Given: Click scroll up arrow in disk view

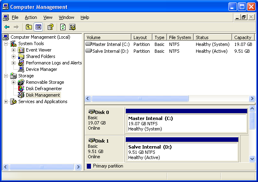Looking at the screenshot, I should (x=252, y=108).
